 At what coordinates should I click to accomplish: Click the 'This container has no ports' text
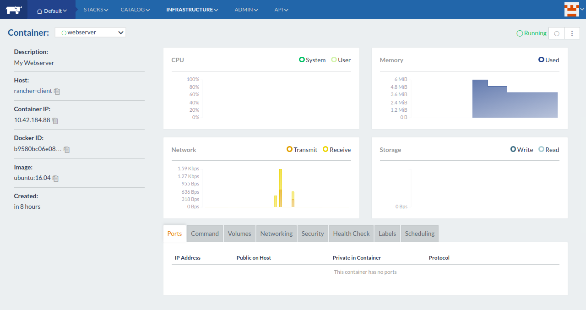[365, 272]
